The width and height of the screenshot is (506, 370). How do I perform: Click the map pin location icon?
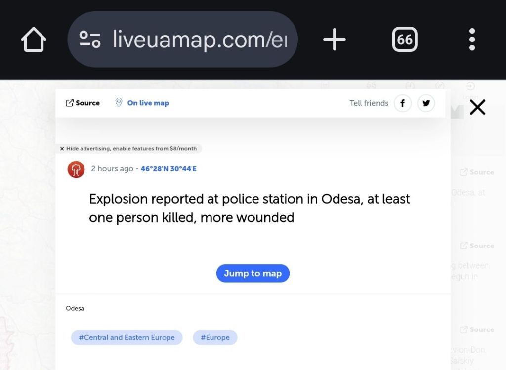(x=119, y=102)
